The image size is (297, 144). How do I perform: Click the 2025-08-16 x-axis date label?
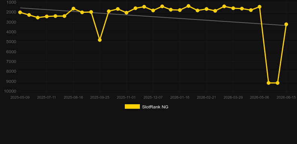point(73,97)
